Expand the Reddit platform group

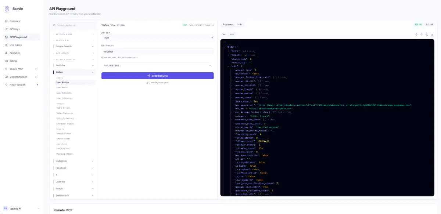point(73,189)
